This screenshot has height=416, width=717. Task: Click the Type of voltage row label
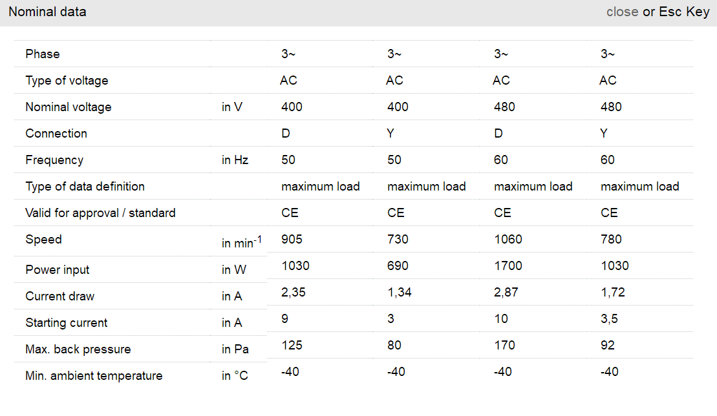[x=67, y=81]
